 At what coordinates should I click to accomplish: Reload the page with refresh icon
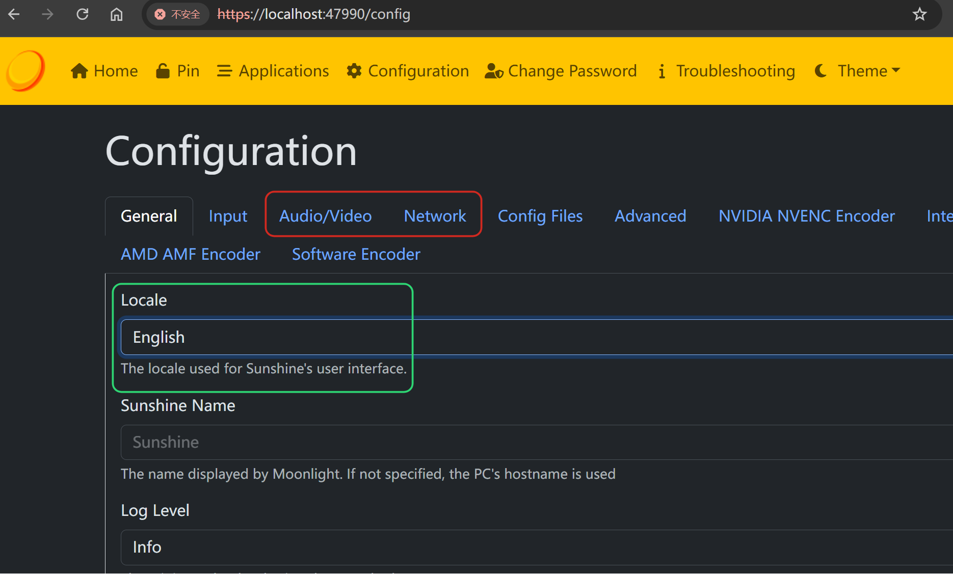point(83,14)
